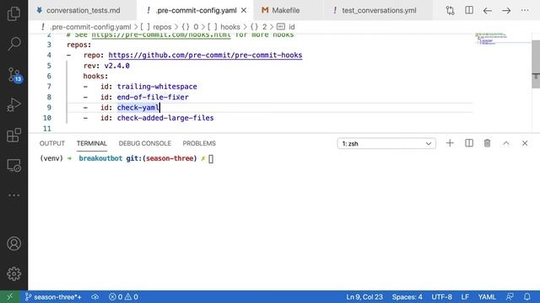Select the .pre-commit-config.yaml tab
The height and width of the screenshot is (303, 540).
click(x=195, y=10)
